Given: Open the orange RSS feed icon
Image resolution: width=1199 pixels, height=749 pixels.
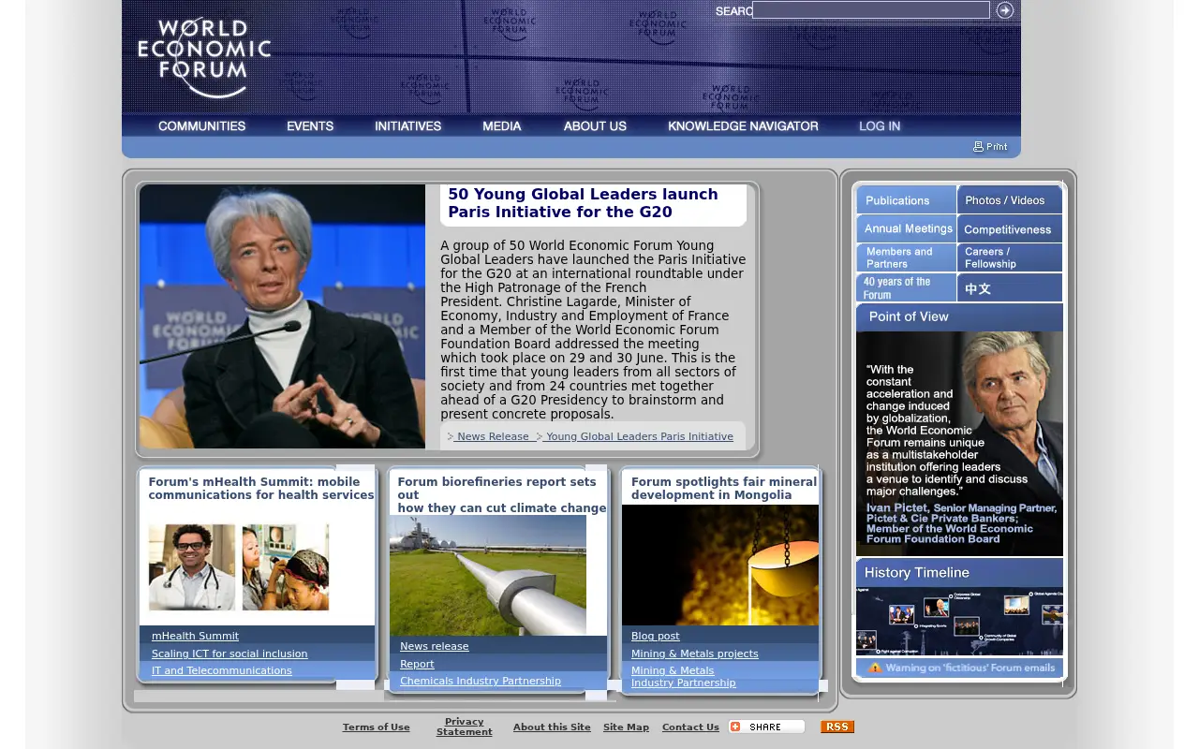Looking at the screenshot, I should [837, 727].
